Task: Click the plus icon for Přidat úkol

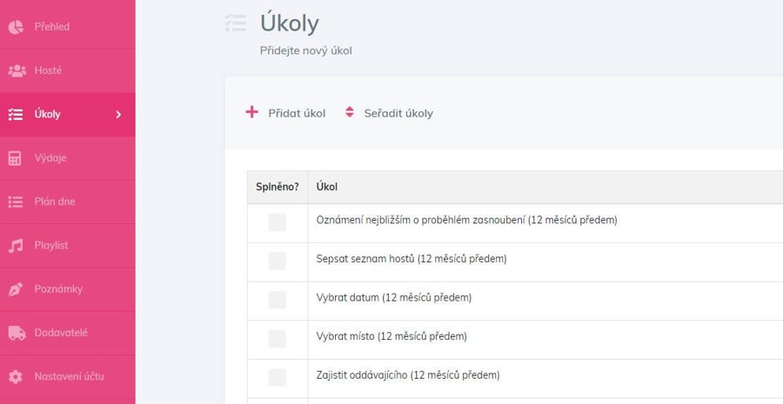Action: pos(251,112)
